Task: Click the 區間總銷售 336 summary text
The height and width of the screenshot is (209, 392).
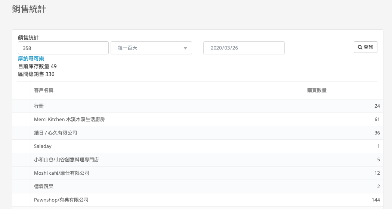Action: pyautogui.click(x=36, y=74)
